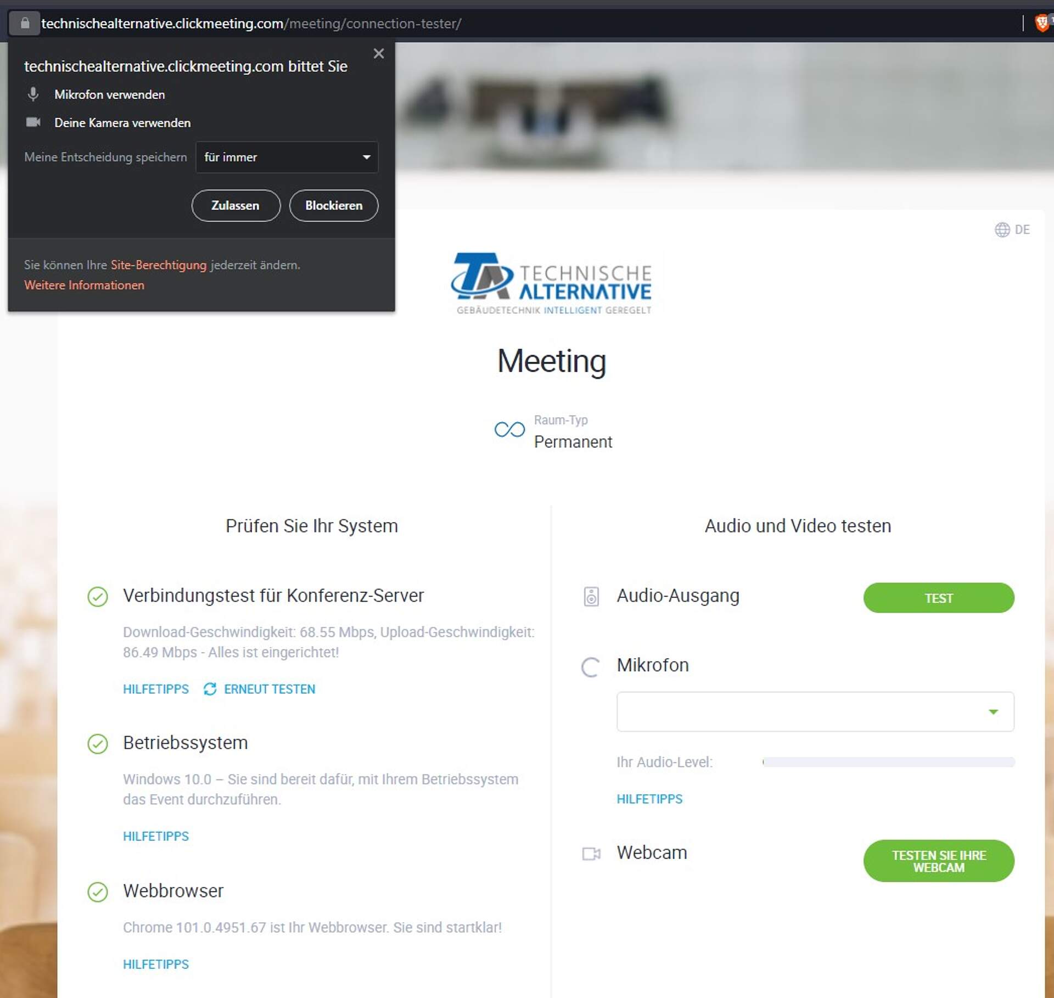Click the green check next to Betriebssystem
This screenshot has width=1054, height=998.
click(x=98, y=744)
